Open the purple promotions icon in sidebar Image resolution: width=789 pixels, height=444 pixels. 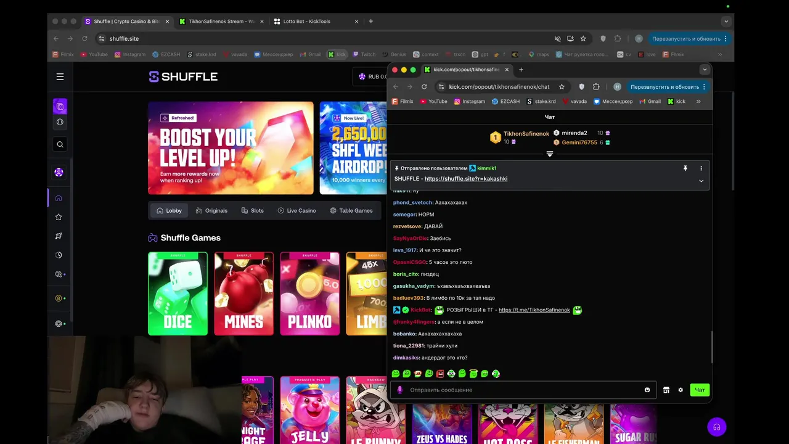click(59, 172)
